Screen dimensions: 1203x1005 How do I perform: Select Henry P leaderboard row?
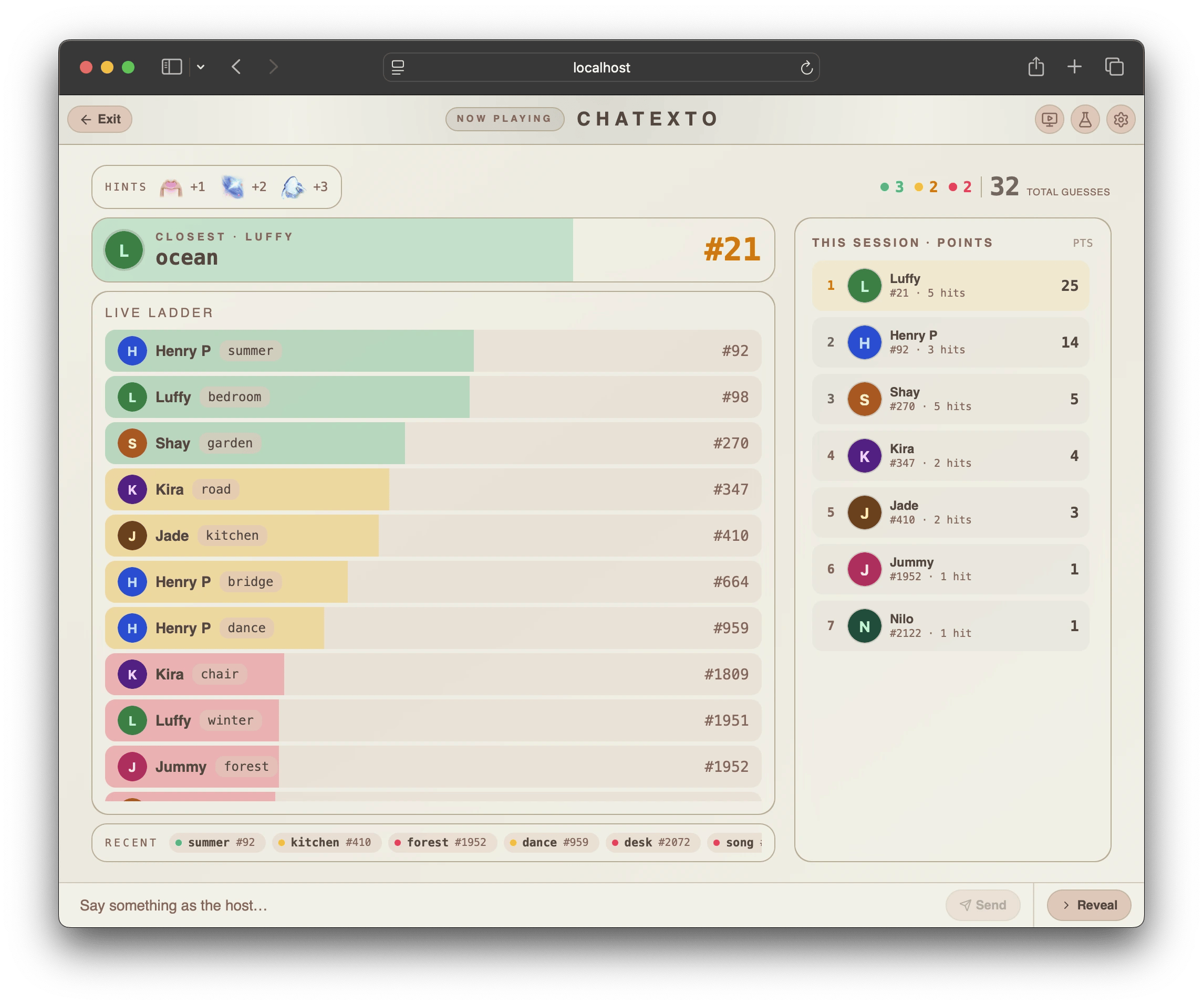click(x=950, y=342)
